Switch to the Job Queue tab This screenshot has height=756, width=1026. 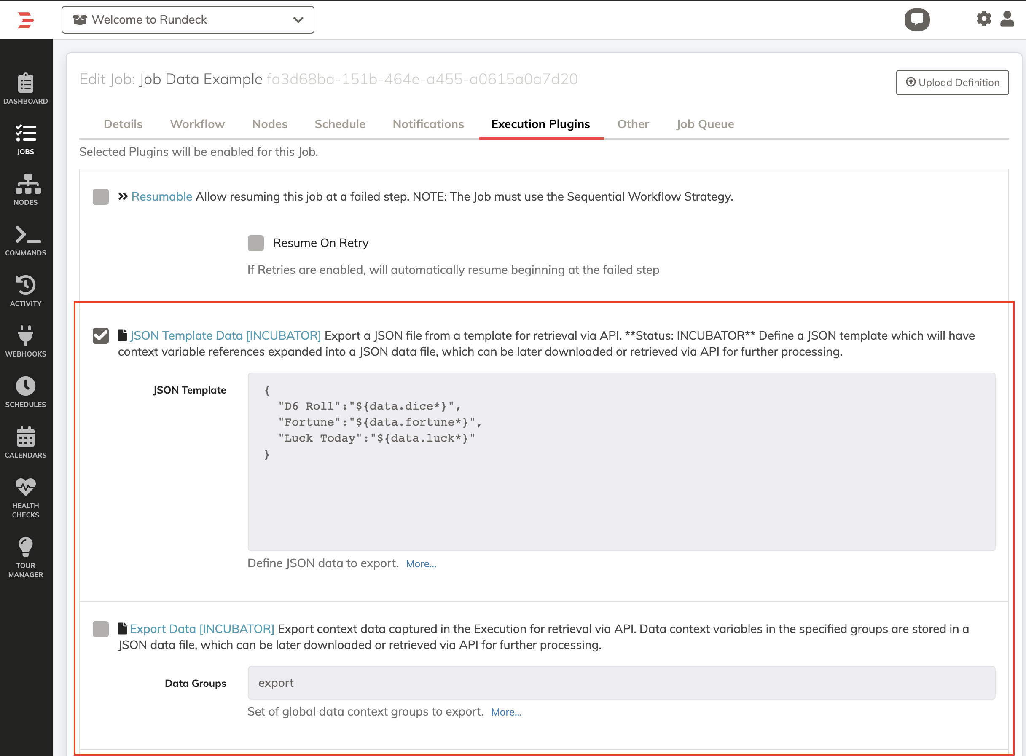pyautogui.click(x=705, y=124)
